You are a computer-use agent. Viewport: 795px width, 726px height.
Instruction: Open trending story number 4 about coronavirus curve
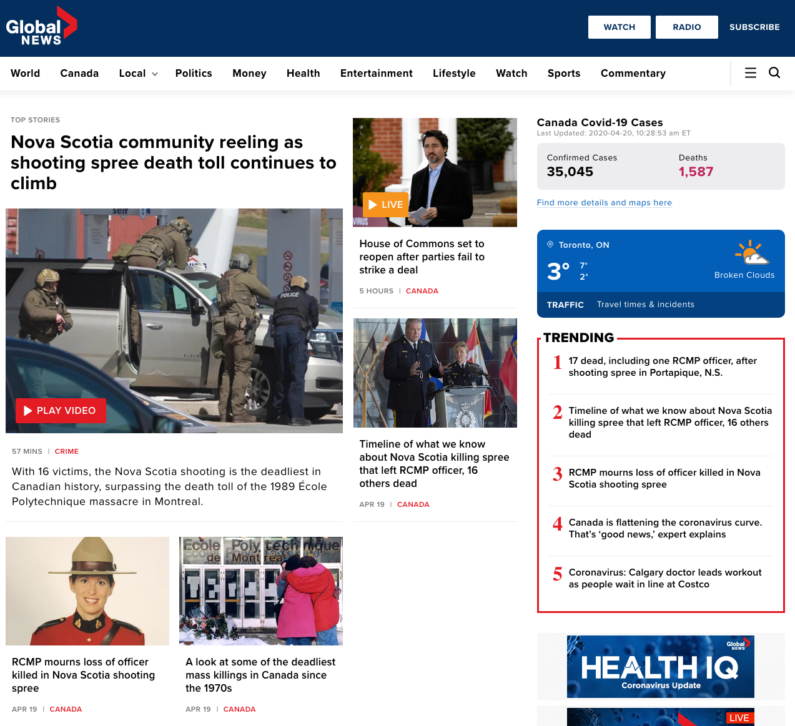coord(664,528)
